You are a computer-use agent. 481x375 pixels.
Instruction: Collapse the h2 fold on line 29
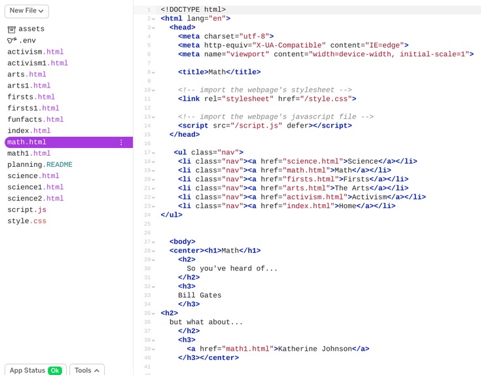pos(153,260)
